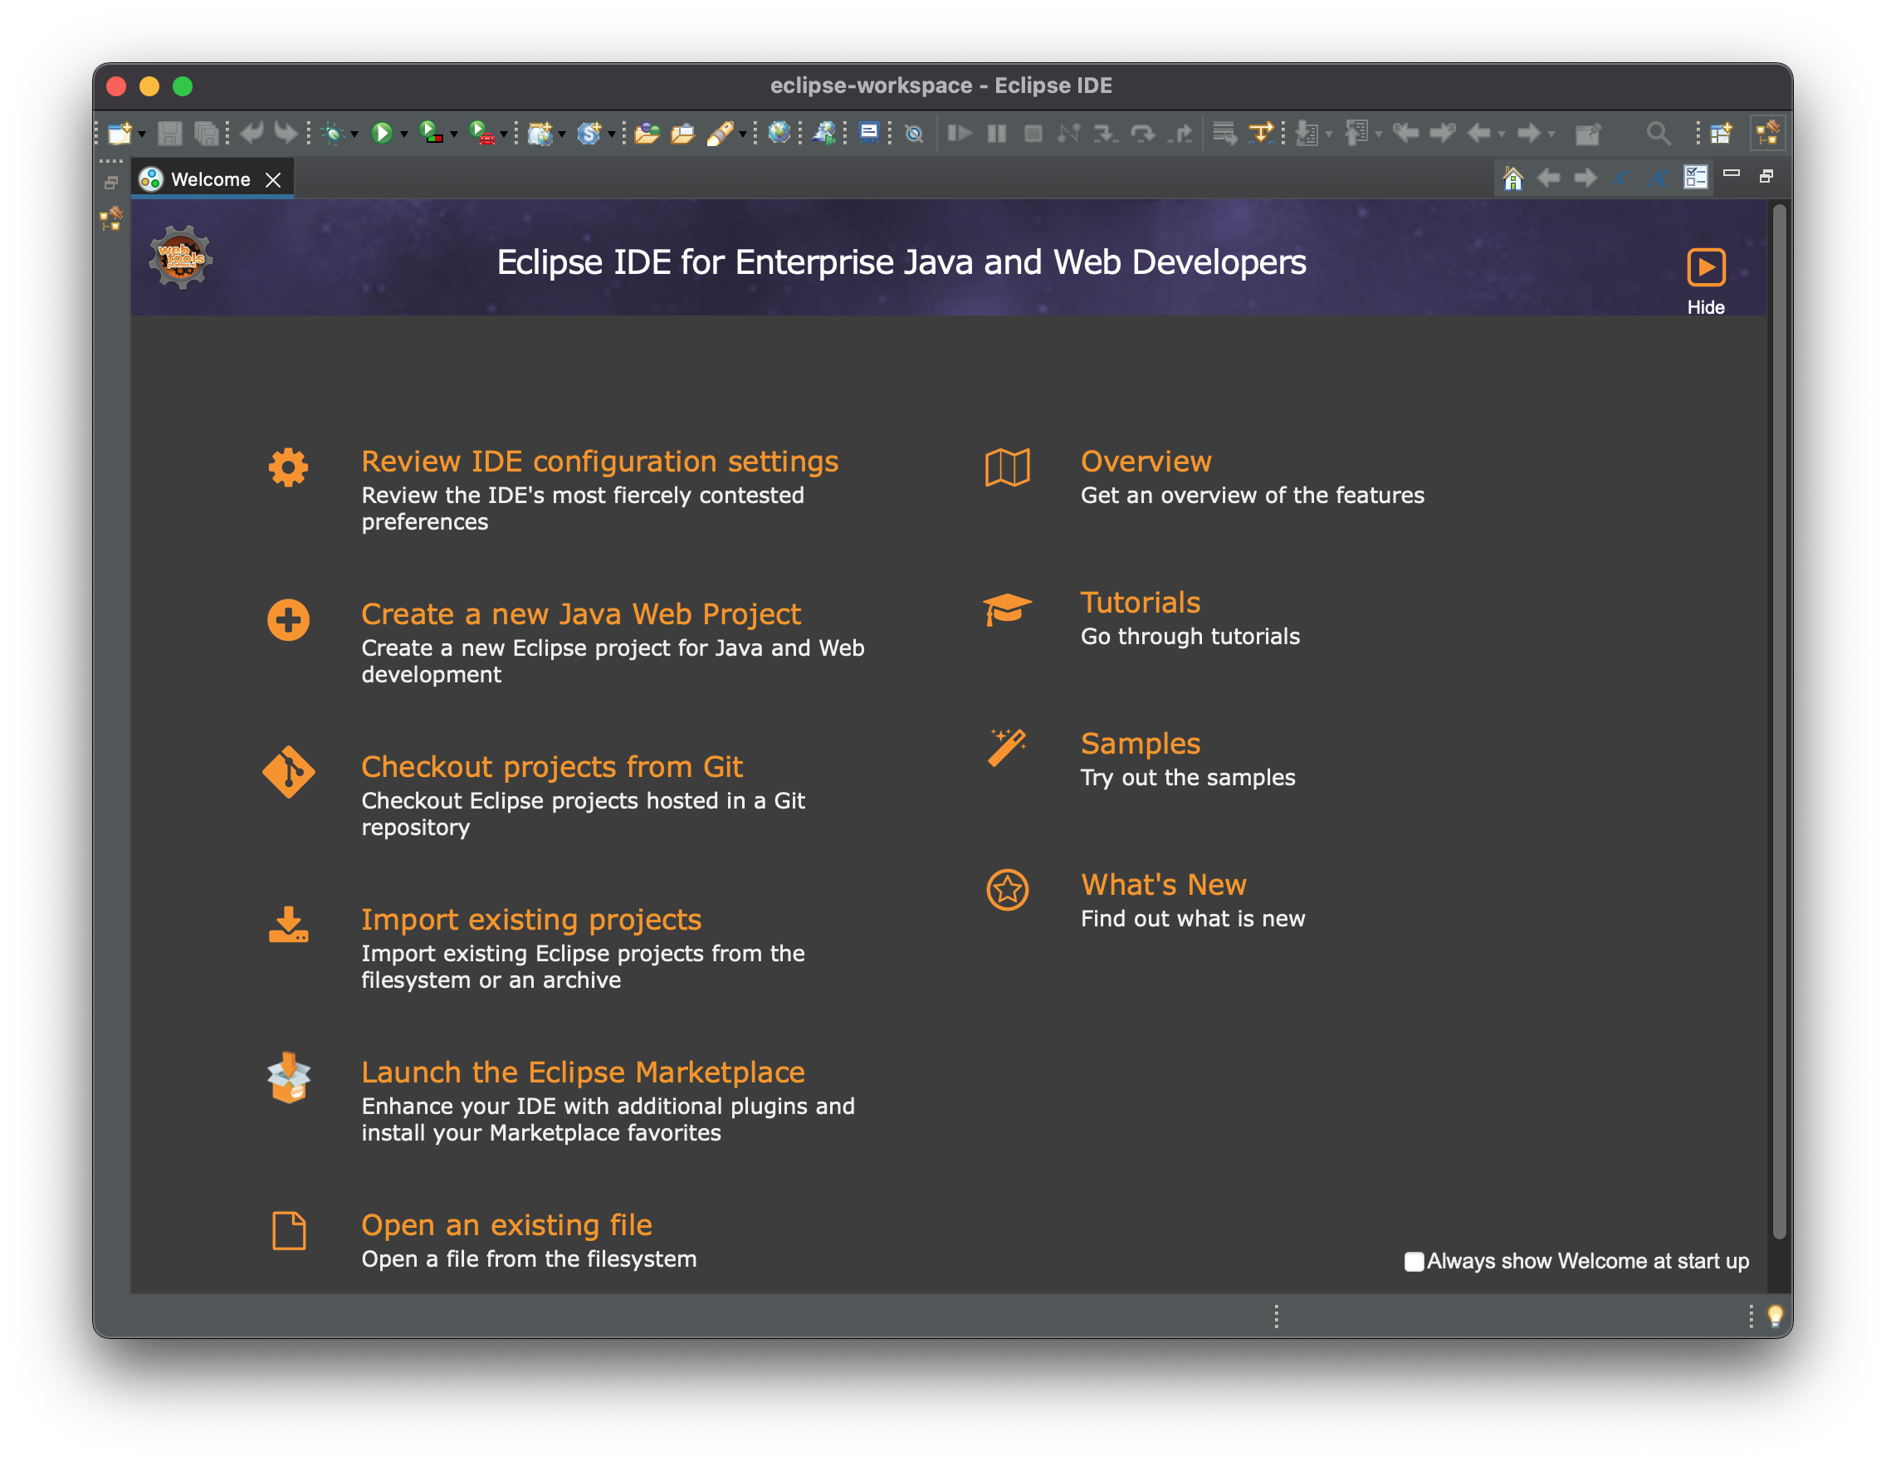Expand the Run Last Tool dropdown arrow
The image size is (1886, 1461).
pyautogui.click(x=503, y=134)
